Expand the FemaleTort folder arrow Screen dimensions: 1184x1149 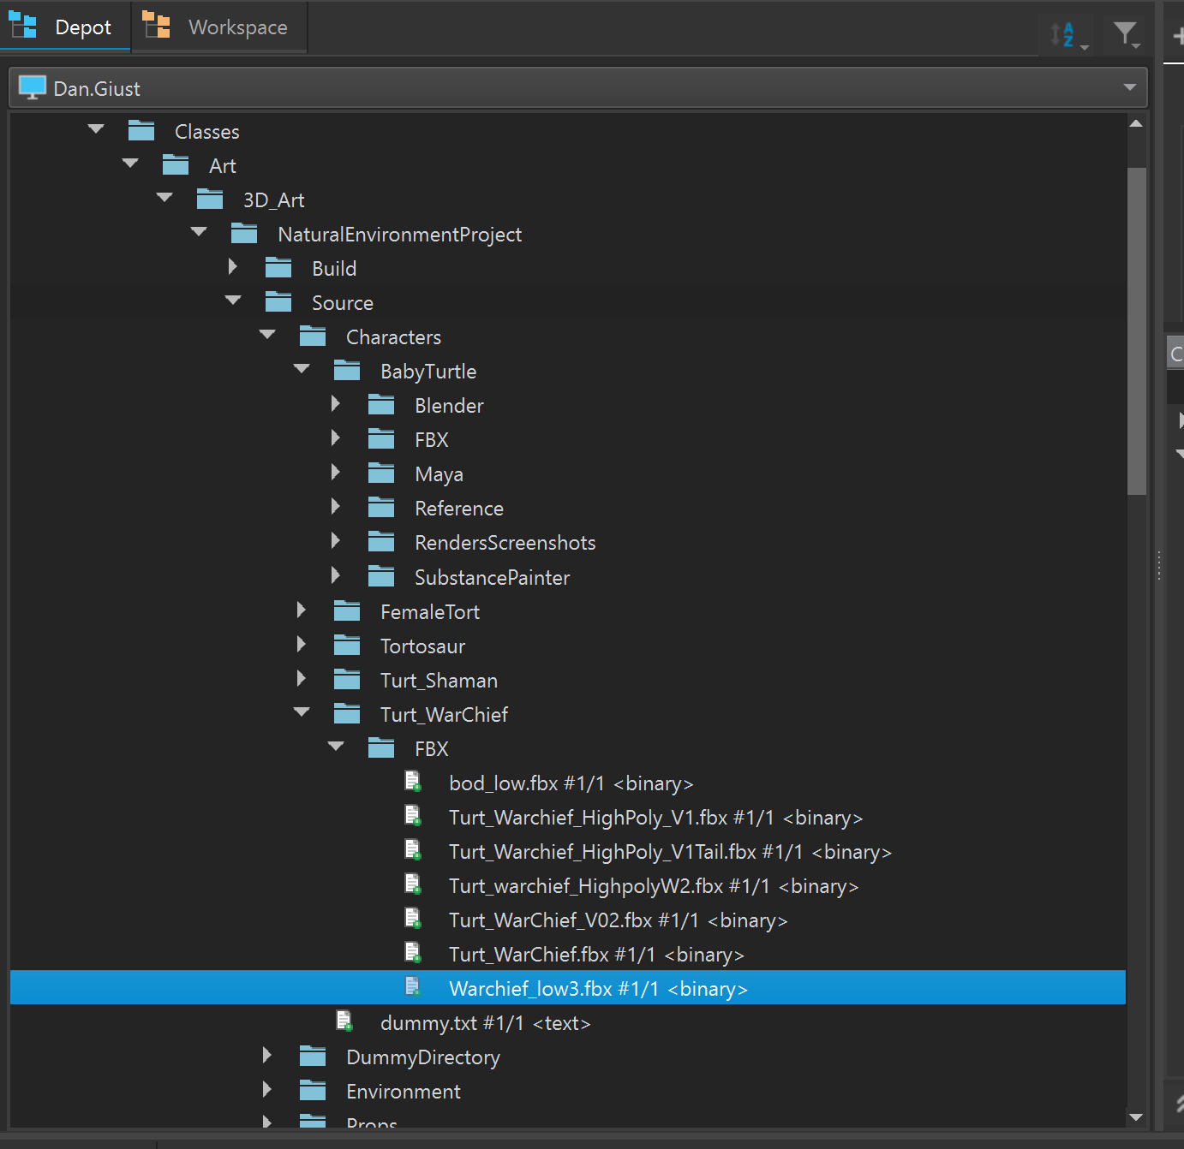point(302,610)
